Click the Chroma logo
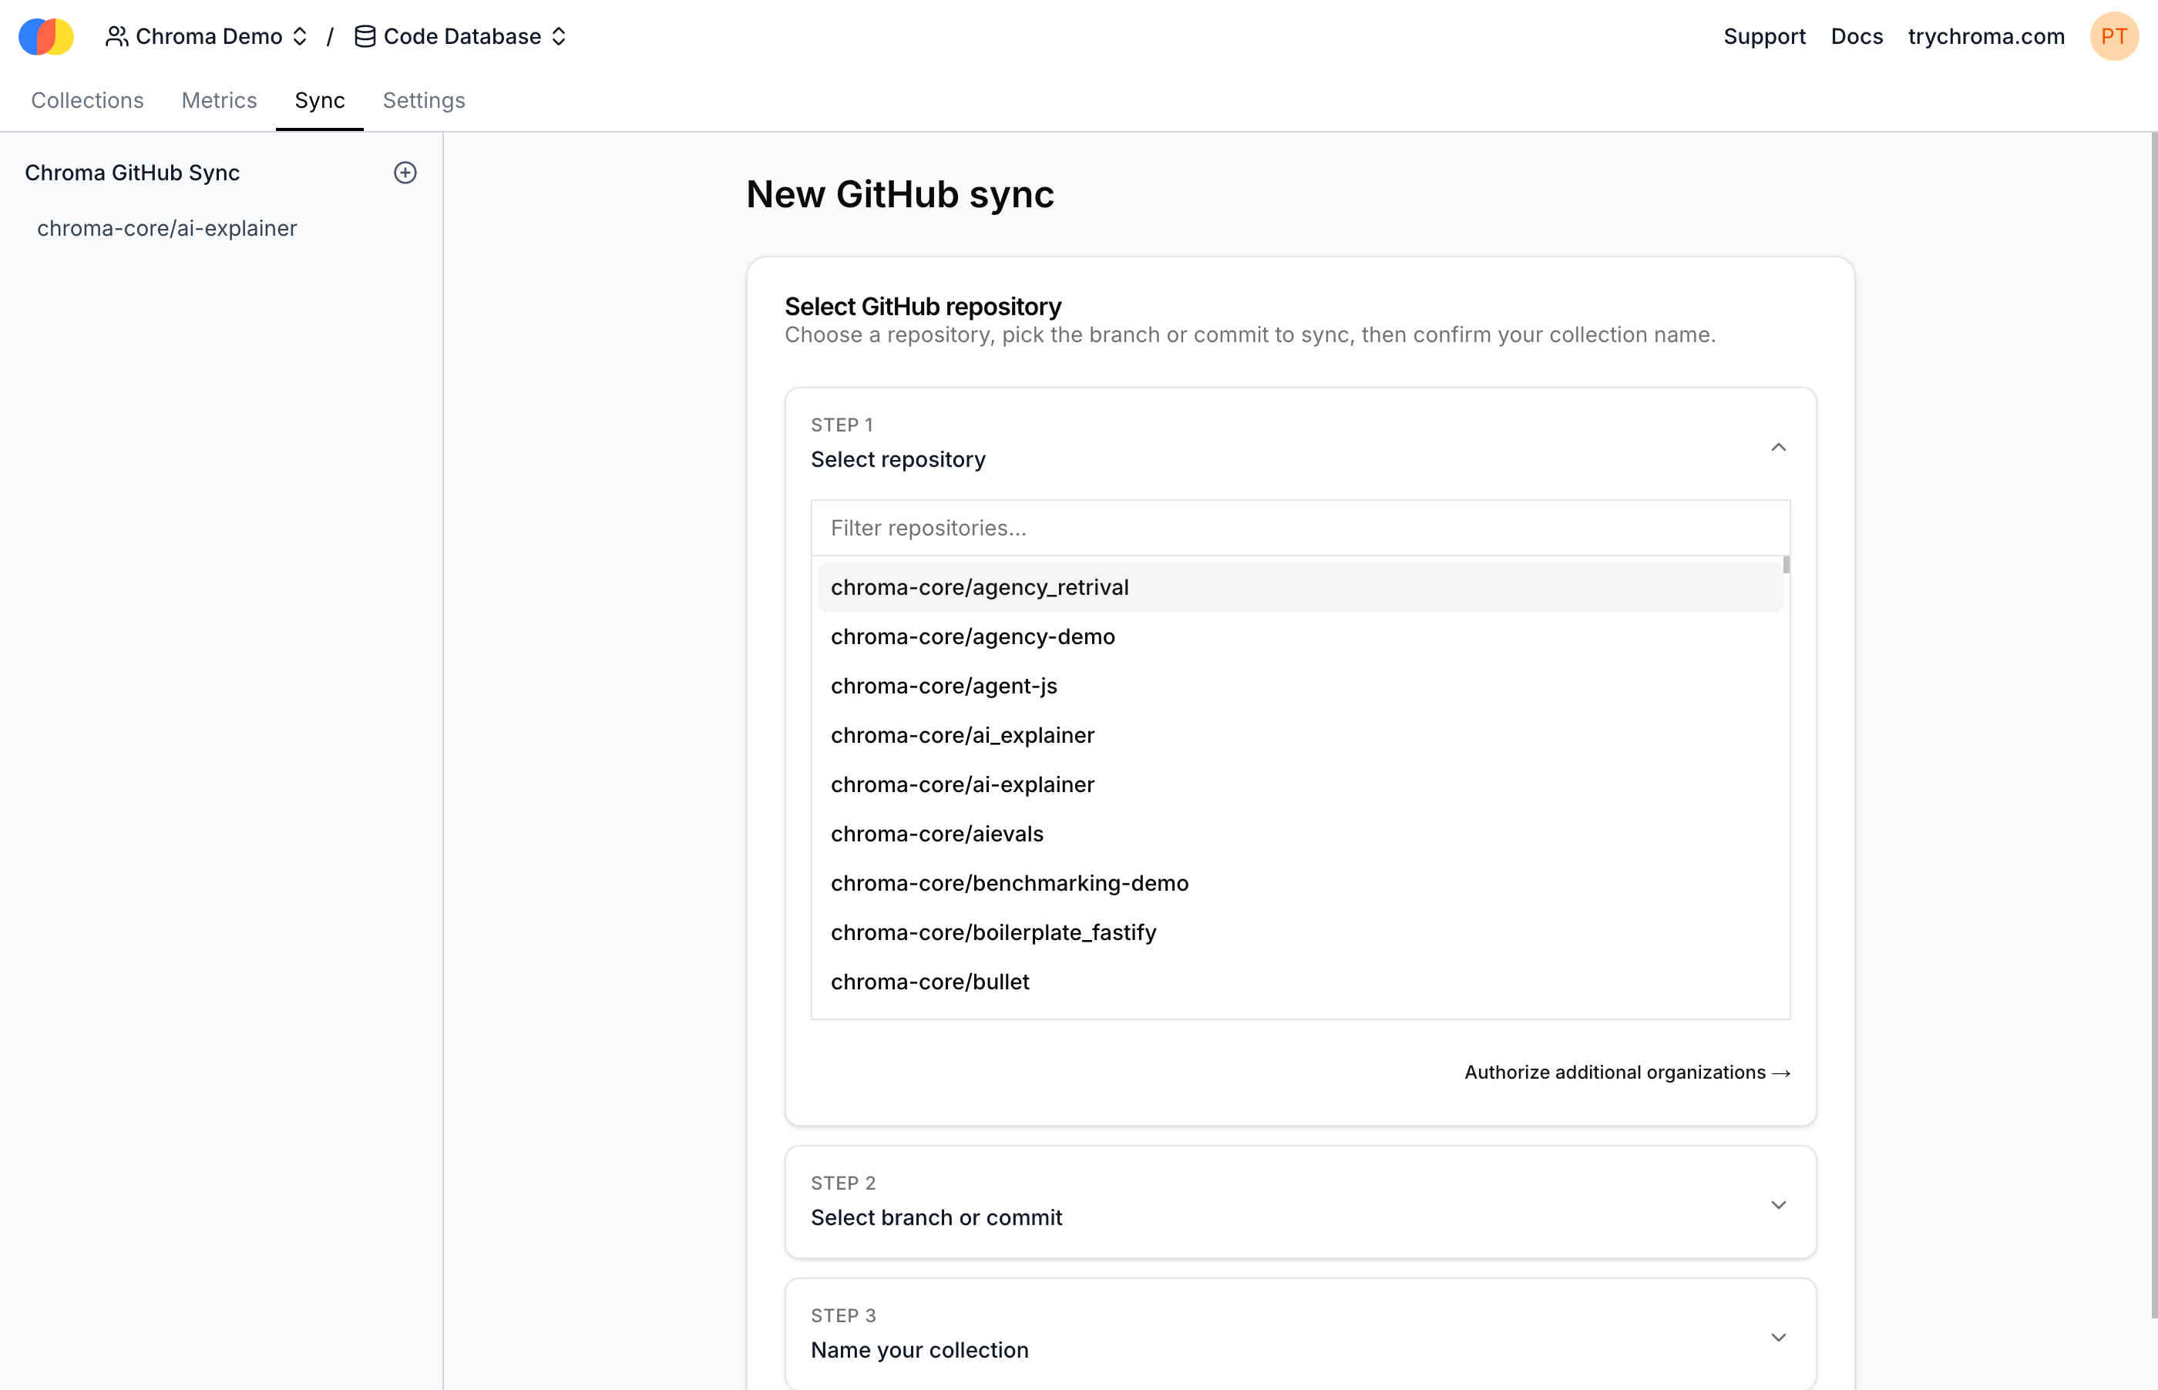This screenshot has width=2158, height=1390. (x=45, y=36)
